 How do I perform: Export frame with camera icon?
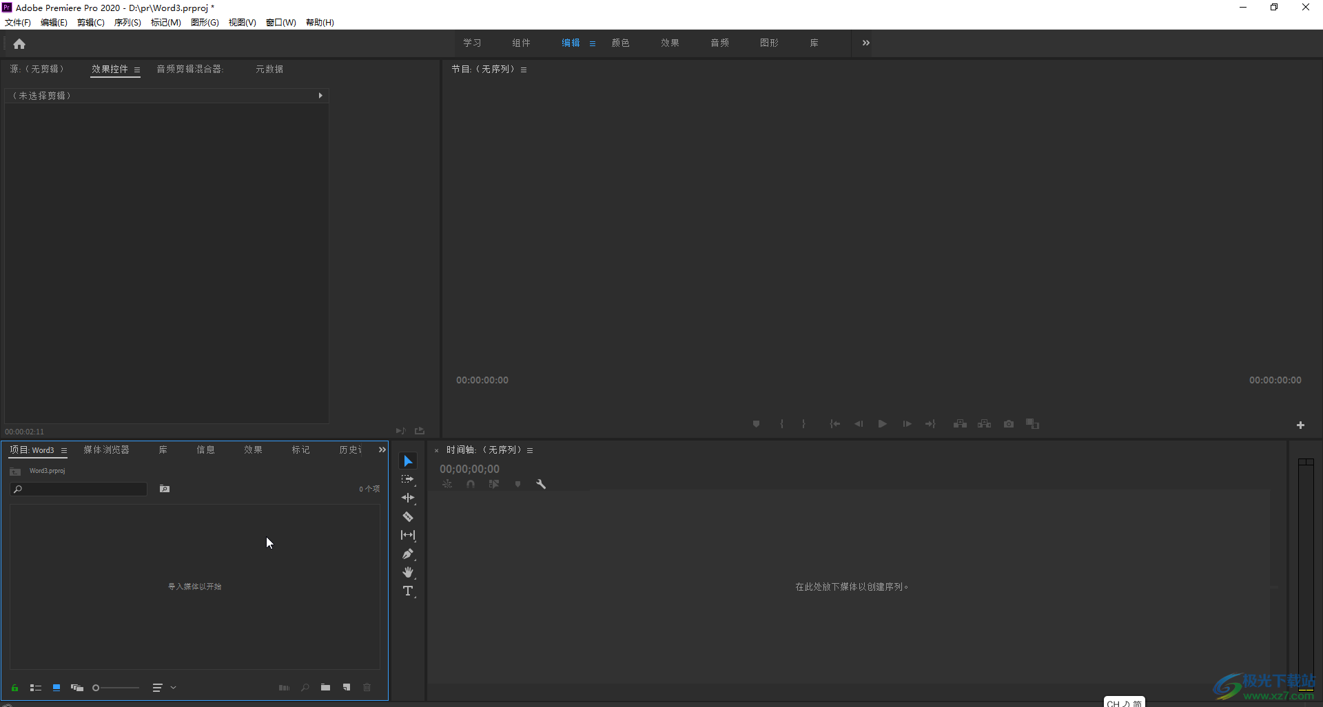tap(1009, 424)
